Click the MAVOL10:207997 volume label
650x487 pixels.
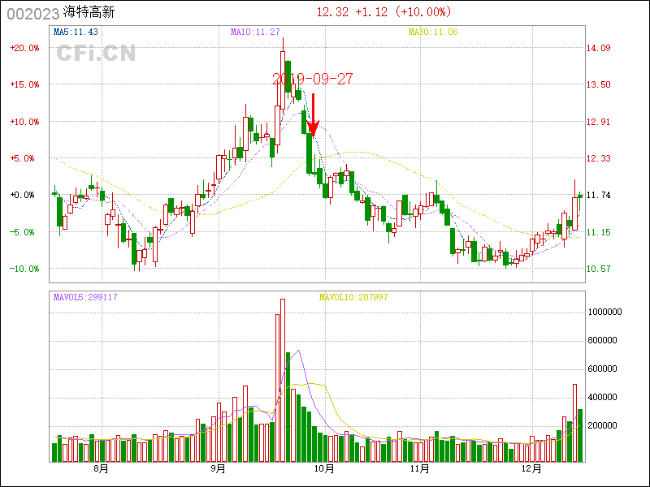pos(353,297)
